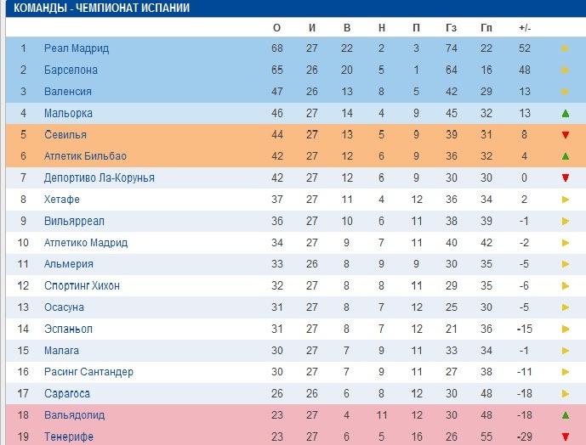
Task: Click the "О" points column header
Action: 276,28
